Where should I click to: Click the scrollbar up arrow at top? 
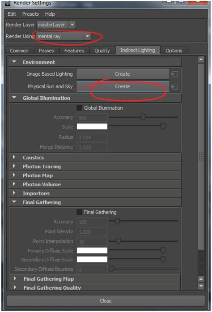201,59
